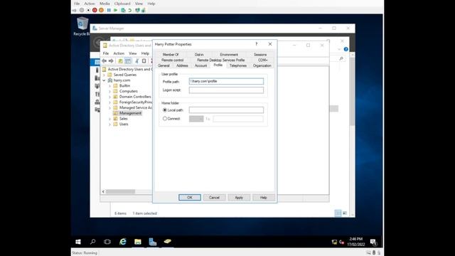Open File Explorer from taskbar
This screenshot has height=256, width=455.
coord(137,242)
